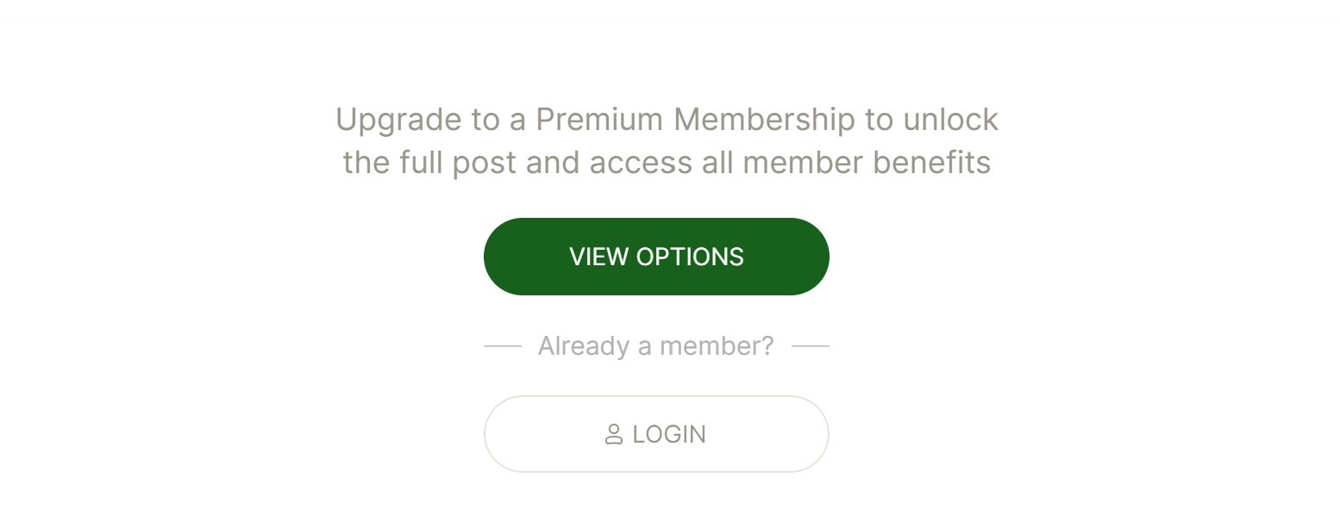Click the user profile icon beside LOGIN

(614, 434)
